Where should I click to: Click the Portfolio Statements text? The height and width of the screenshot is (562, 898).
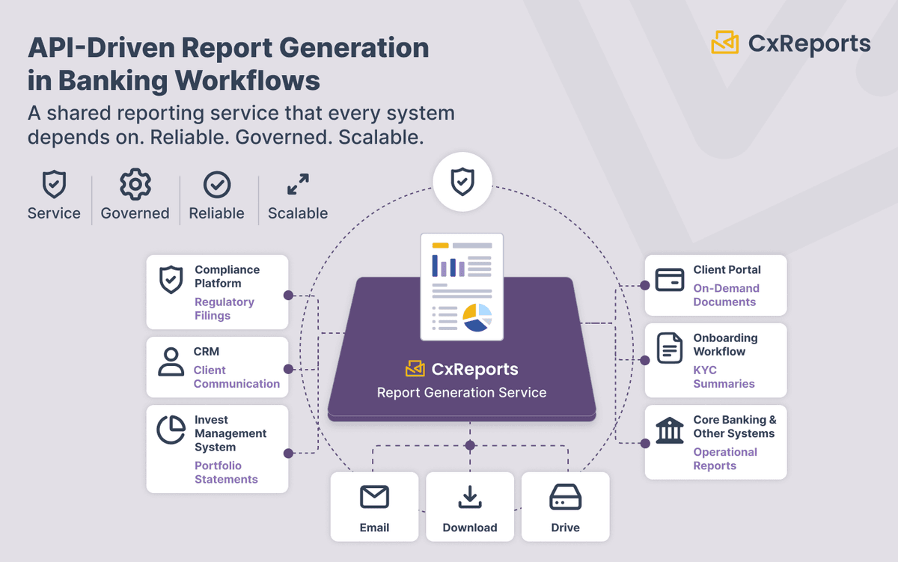226,472
